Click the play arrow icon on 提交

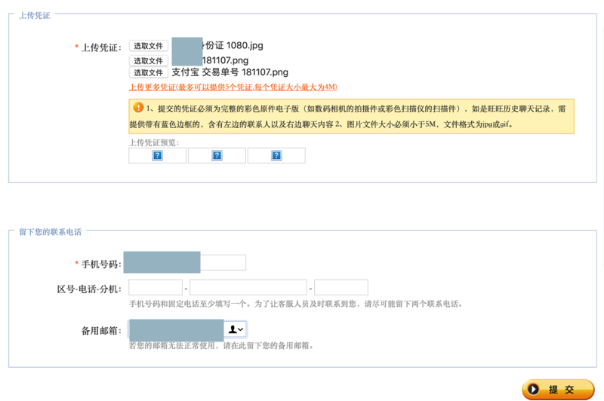click(x=534, y=390)
